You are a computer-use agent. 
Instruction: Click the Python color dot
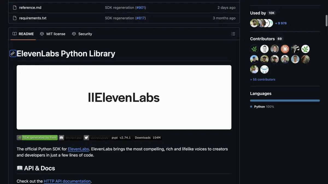tap(251, 107)
